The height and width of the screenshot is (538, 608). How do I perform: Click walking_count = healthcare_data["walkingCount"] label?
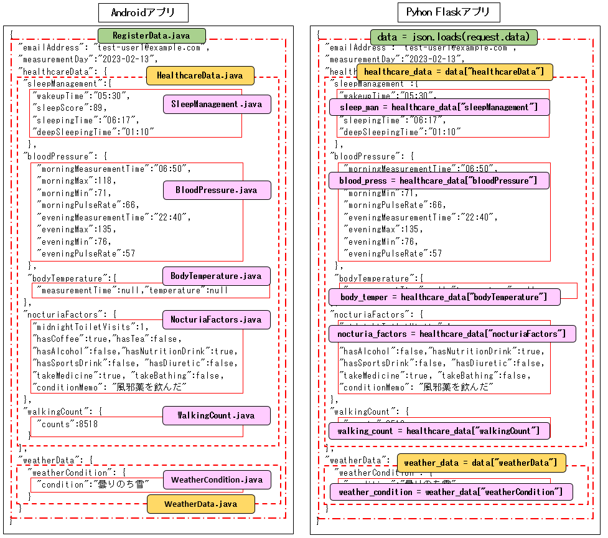(439, 431)
